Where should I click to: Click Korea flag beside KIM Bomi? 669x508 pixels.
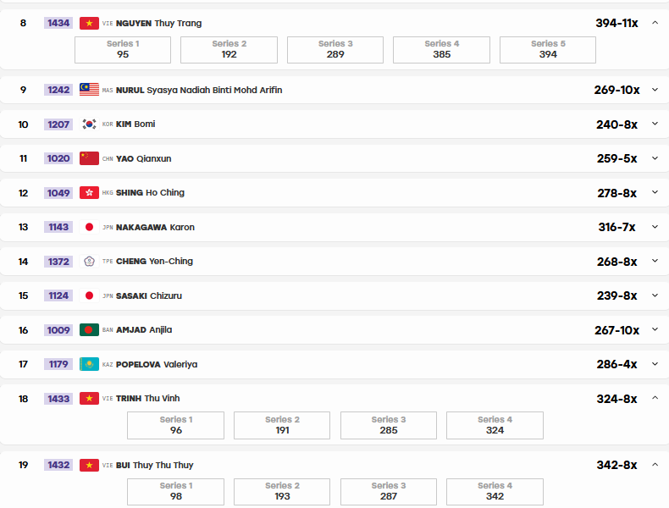coord(89,124)
